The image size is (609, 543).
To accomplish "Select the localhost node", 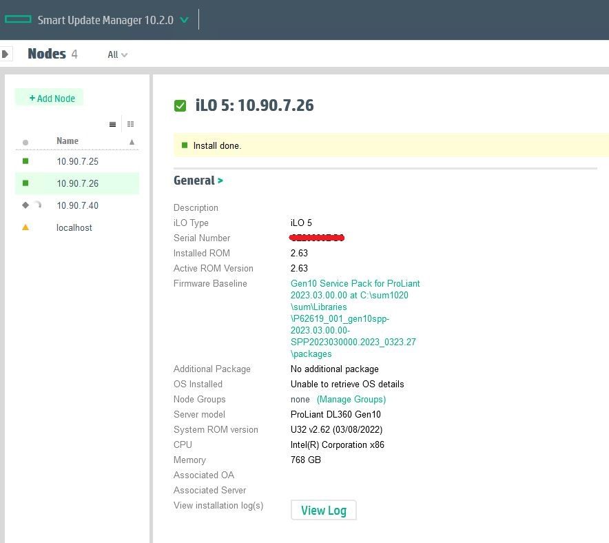I will coord(77,227).
